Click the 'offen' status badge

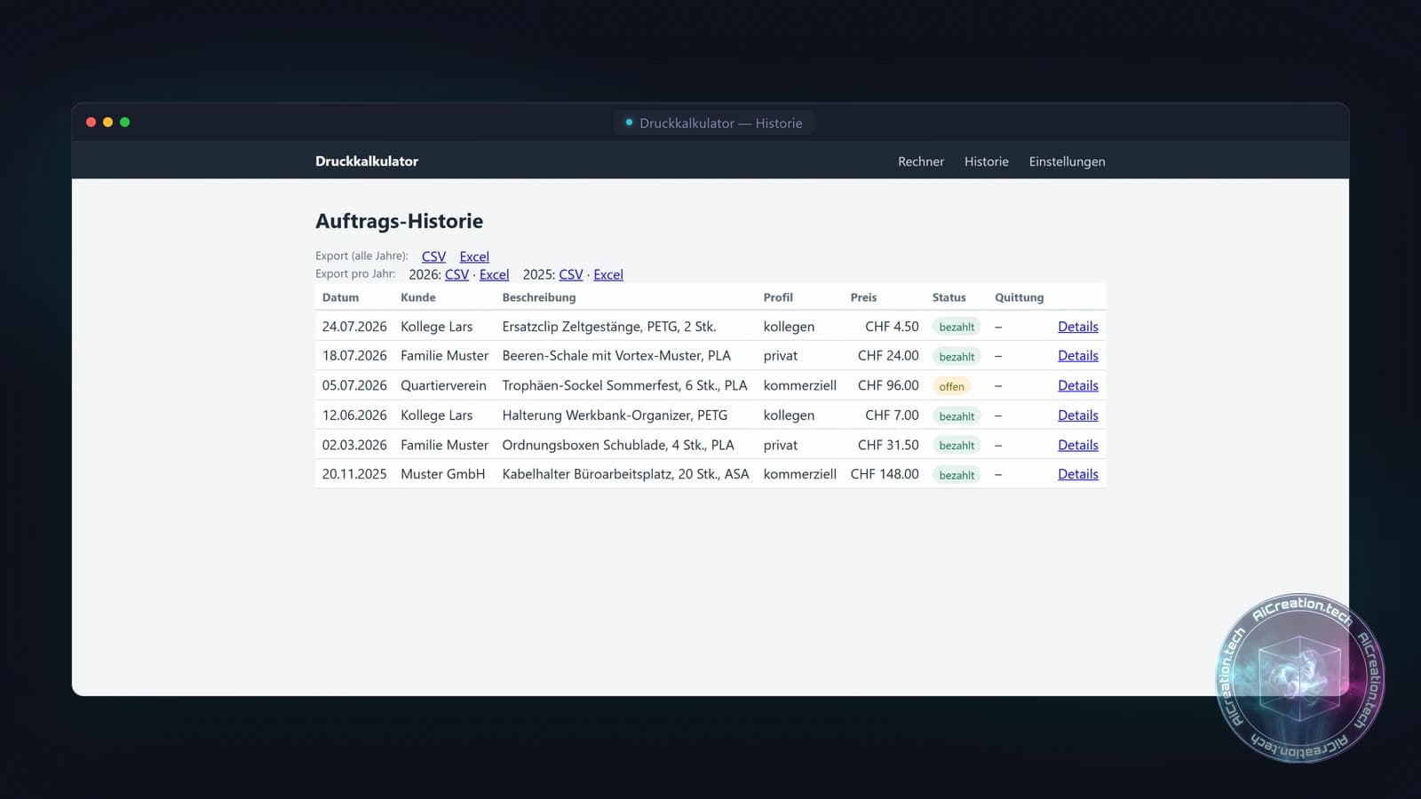951,386
